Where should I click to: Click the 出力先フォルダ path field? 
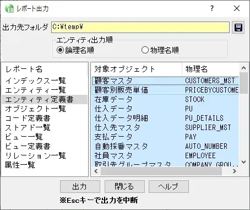pyautogui.click(x=140, y=27)
